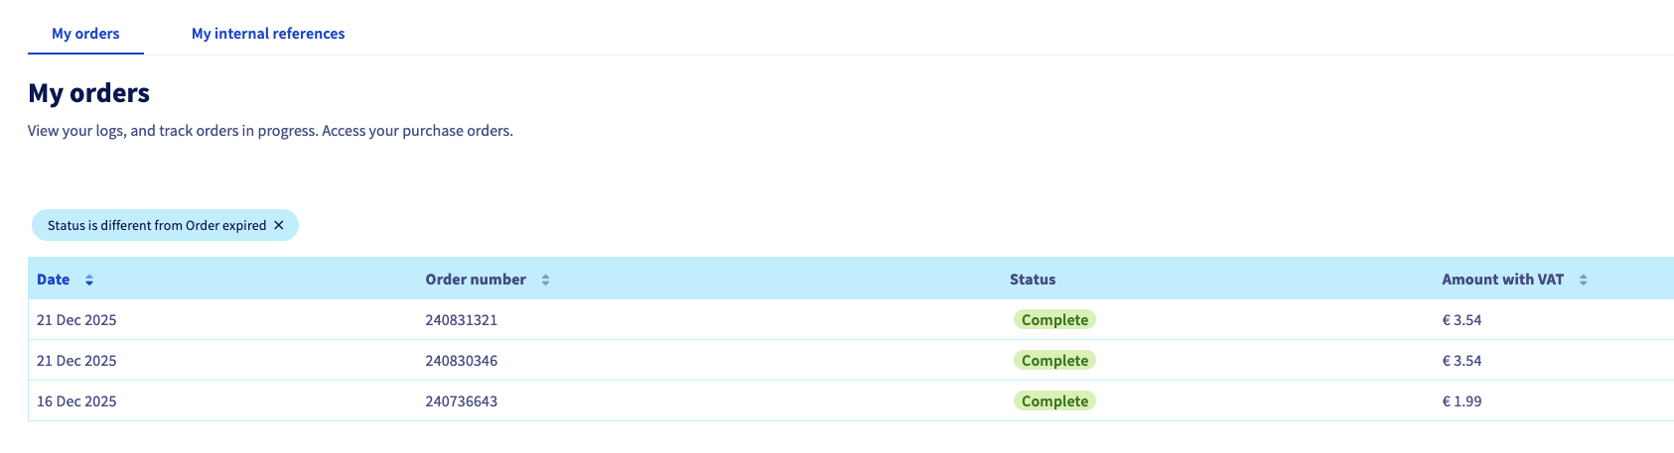The width and height of the screenshot is (1674, 453).
Task: Select date cell of order 240831321
Action: (76, 320)
